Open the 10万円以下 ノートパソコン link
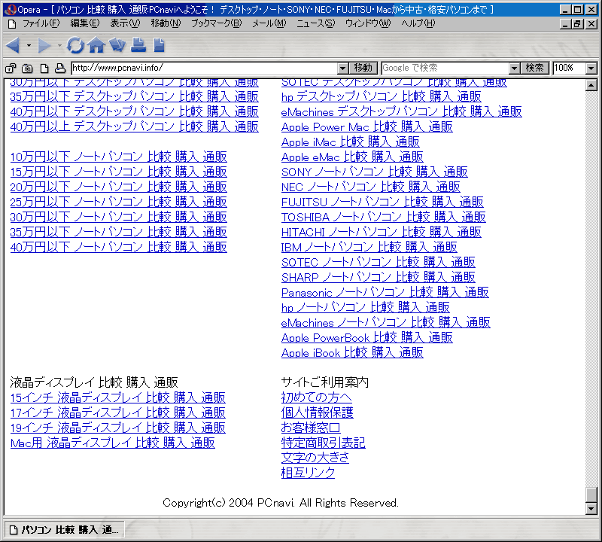Viewport: 602px width, 542px height. 119,157
